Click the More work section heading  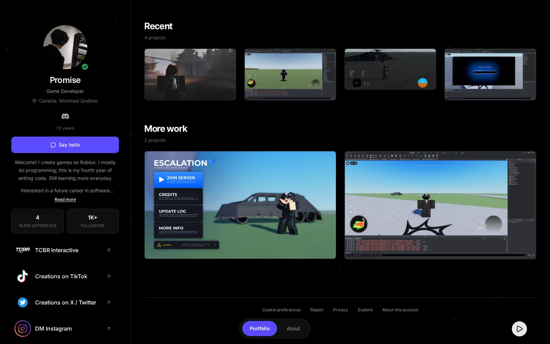point(166,129)
